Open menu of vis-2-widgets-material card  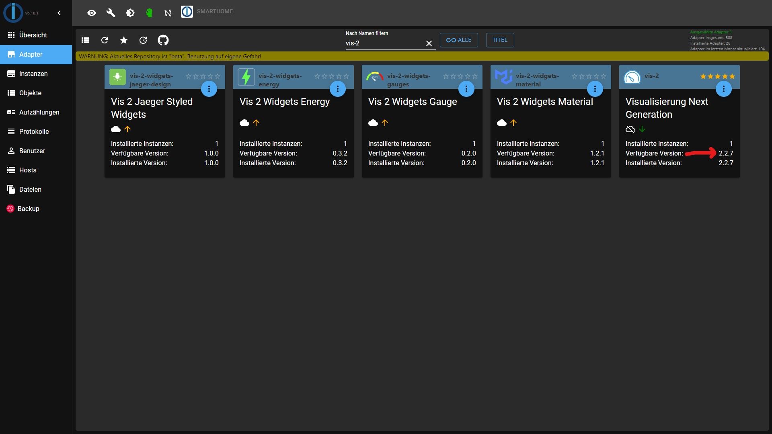(x=595, y=89)
